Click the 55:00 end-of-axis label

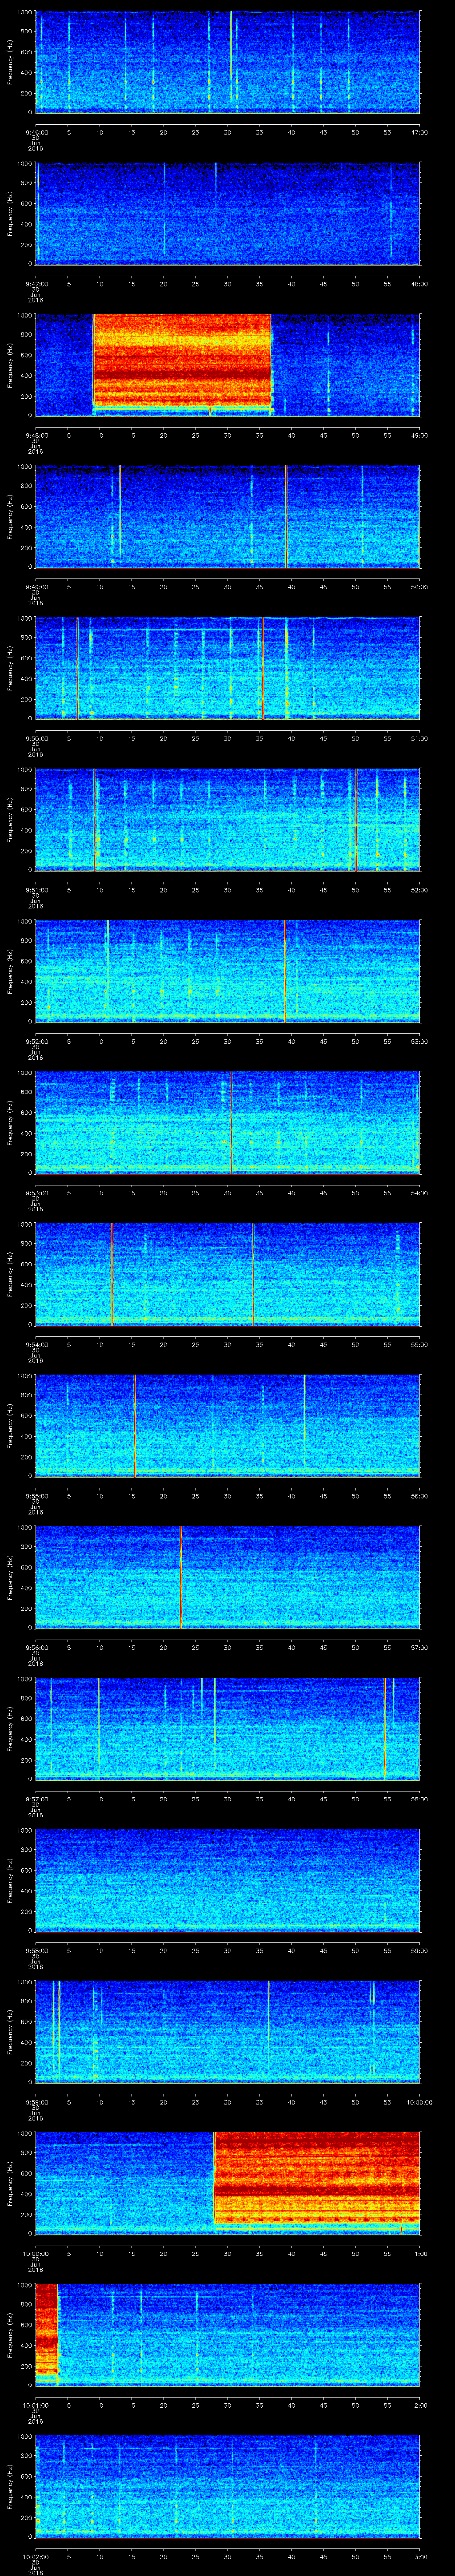[x=419, y=1345]
